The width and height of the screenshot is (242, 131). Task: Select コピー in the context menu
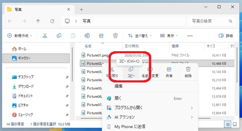click(x=131, y=72)
